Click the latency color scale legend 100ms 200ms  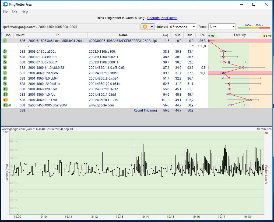[x=254, y=27]
